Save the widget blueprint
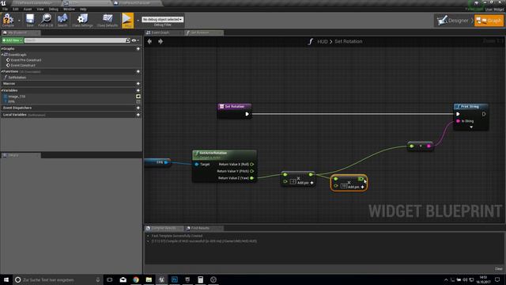Screen dimensions: 506x285 tap(30, 20)
